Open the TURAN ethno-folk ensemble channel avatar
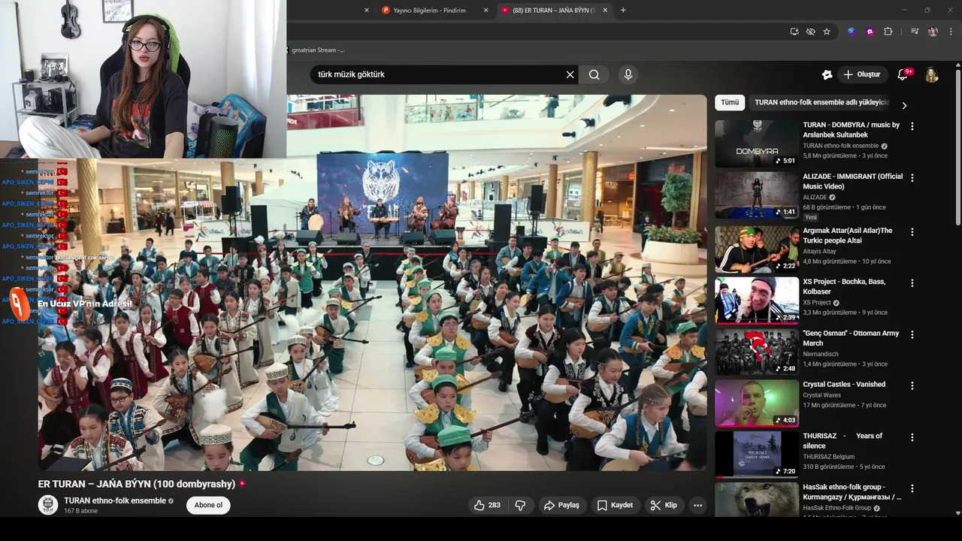The width and height of the screenshot is (962, 541). 48,505
